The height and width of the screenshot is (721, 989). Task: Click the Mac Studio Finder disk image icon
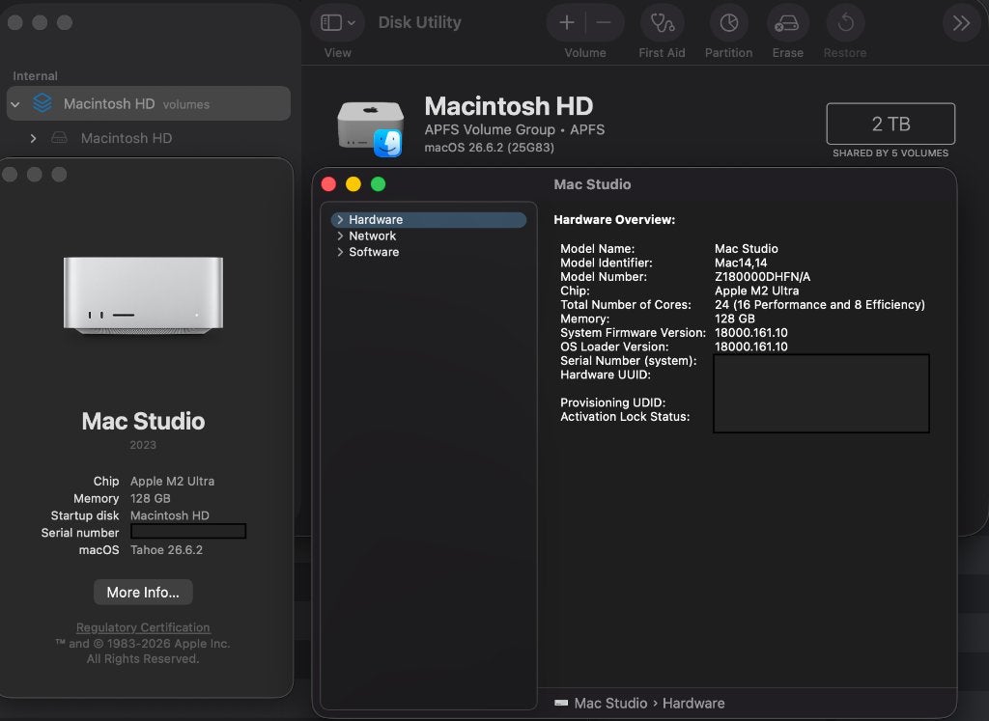(371, 128)
